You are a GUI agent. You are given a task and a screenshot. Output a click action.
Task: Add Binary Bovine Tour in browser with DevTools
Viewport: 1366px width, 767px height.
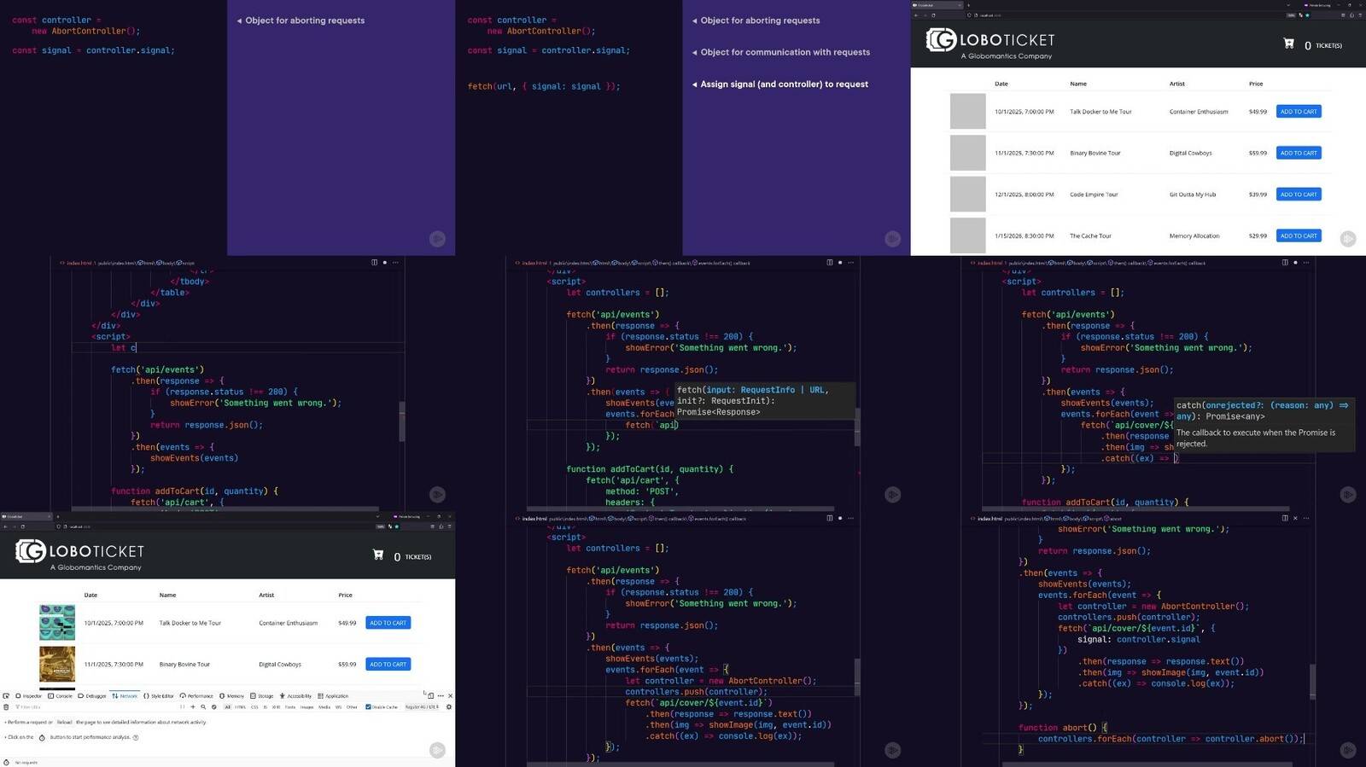pos(388,664)
